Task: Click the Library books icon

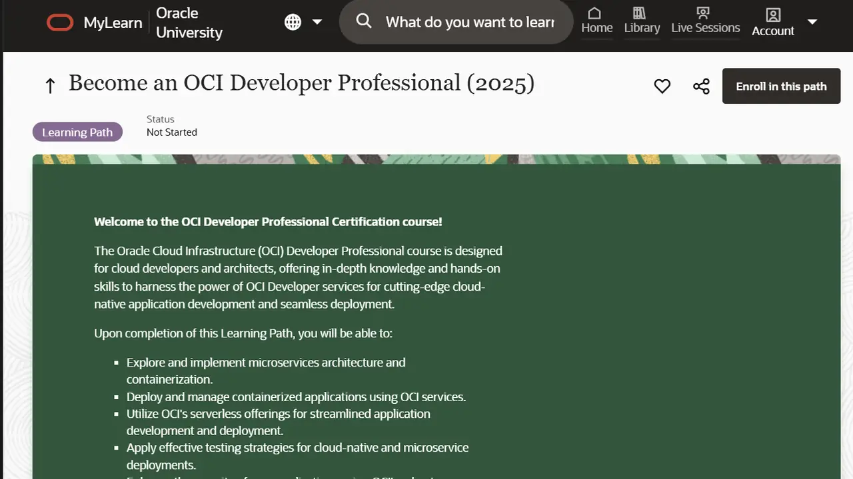Action: click(640, 13)
